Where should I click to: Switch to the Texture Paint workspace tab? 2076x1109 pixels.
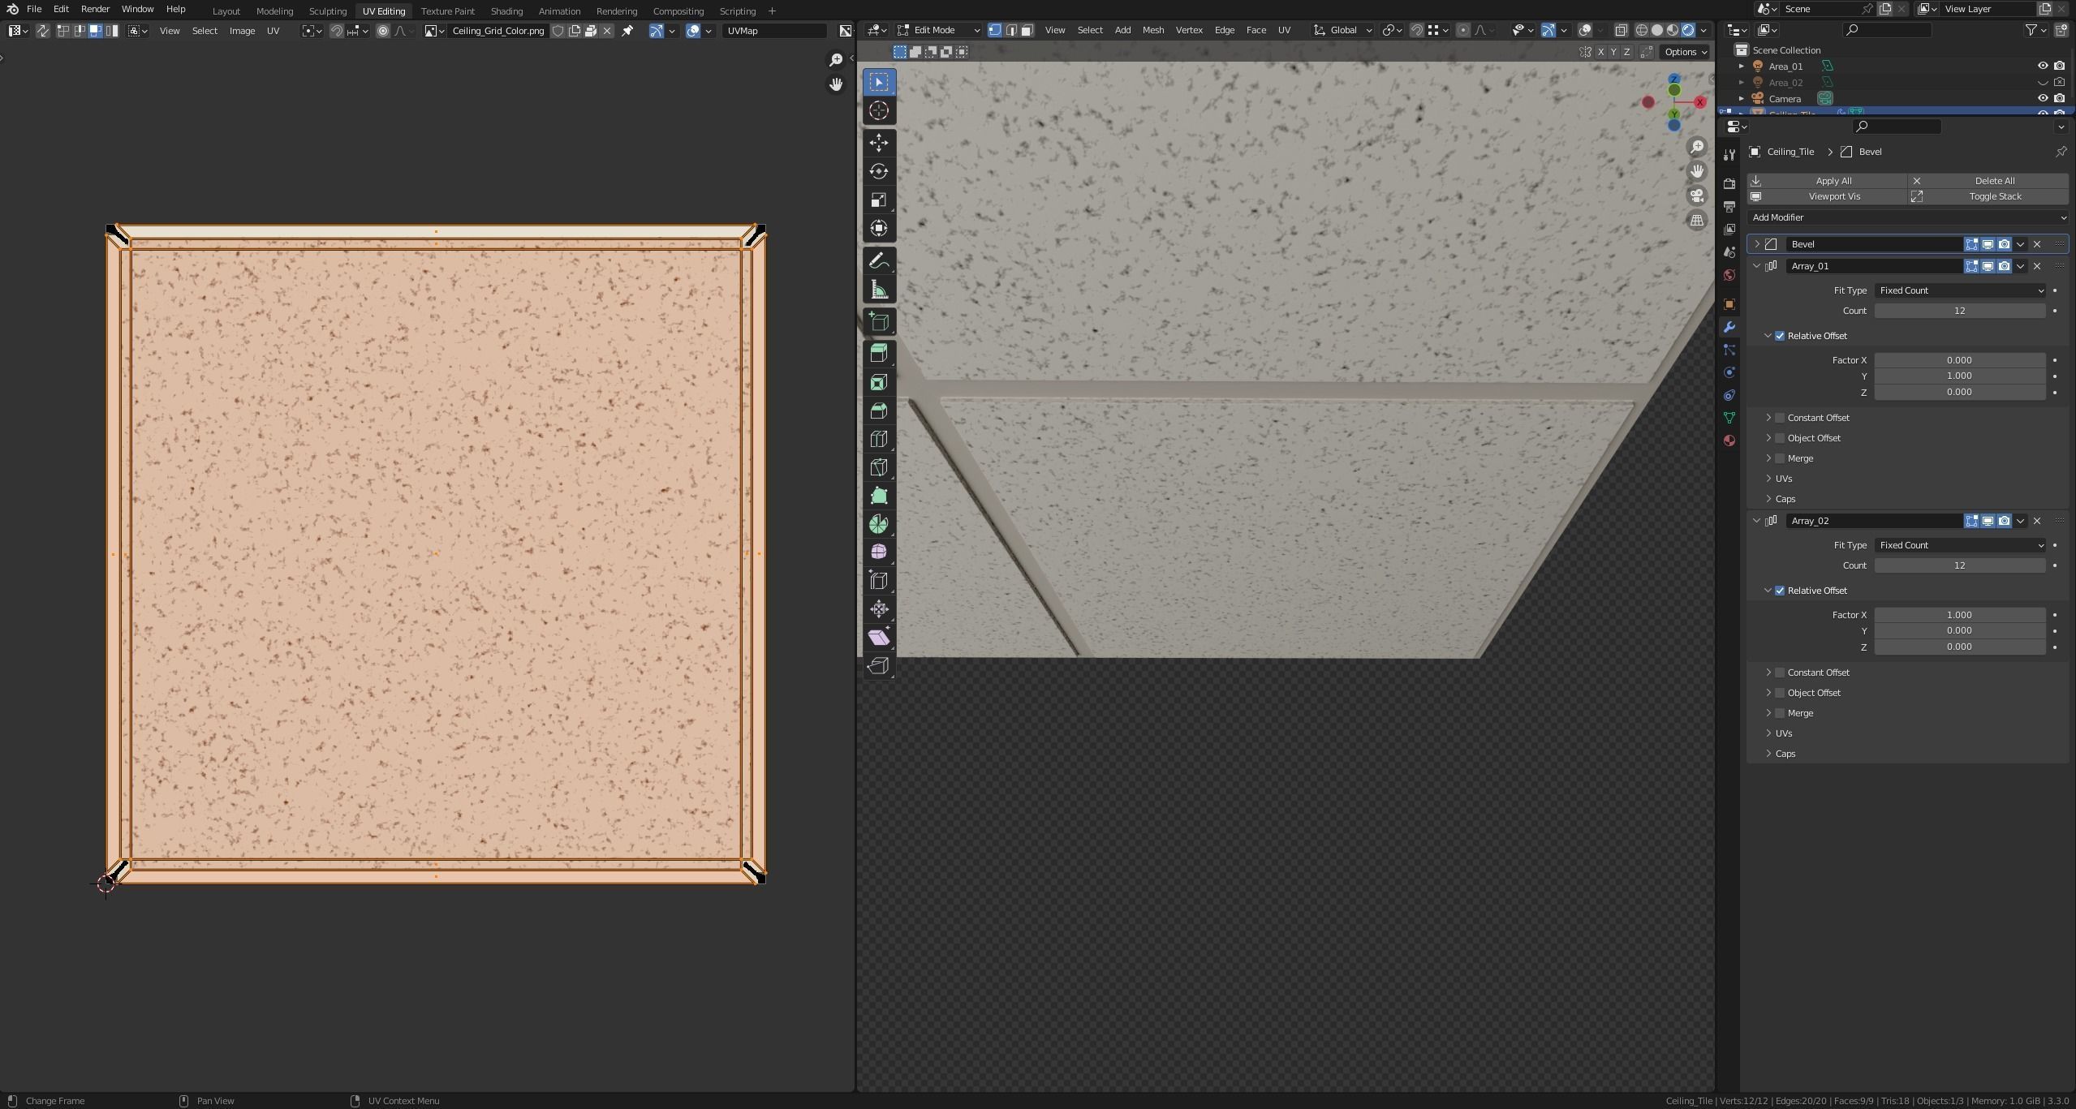(447, 11)
